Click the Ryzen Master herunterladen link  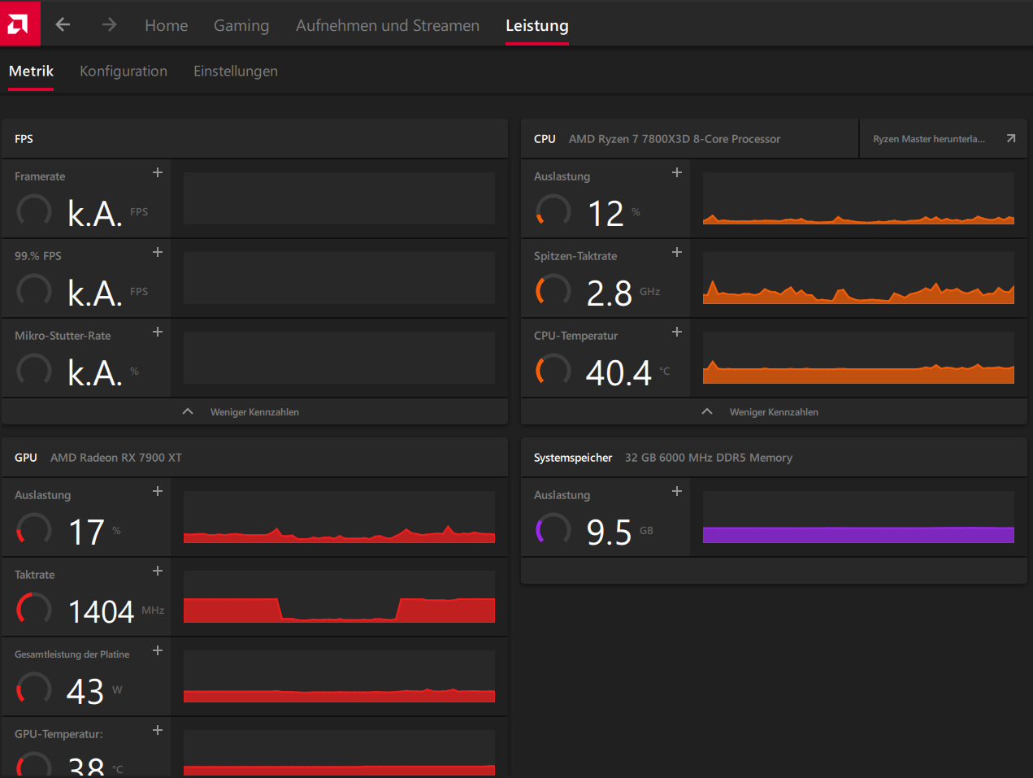[x=929, y=139]
